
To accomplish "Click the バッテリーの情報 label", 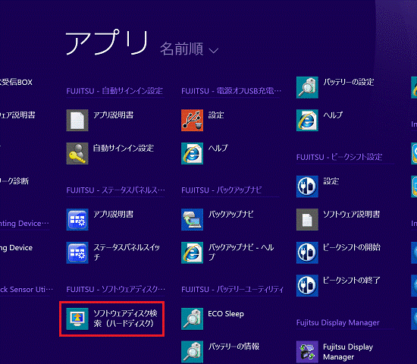I will [234, 347].
